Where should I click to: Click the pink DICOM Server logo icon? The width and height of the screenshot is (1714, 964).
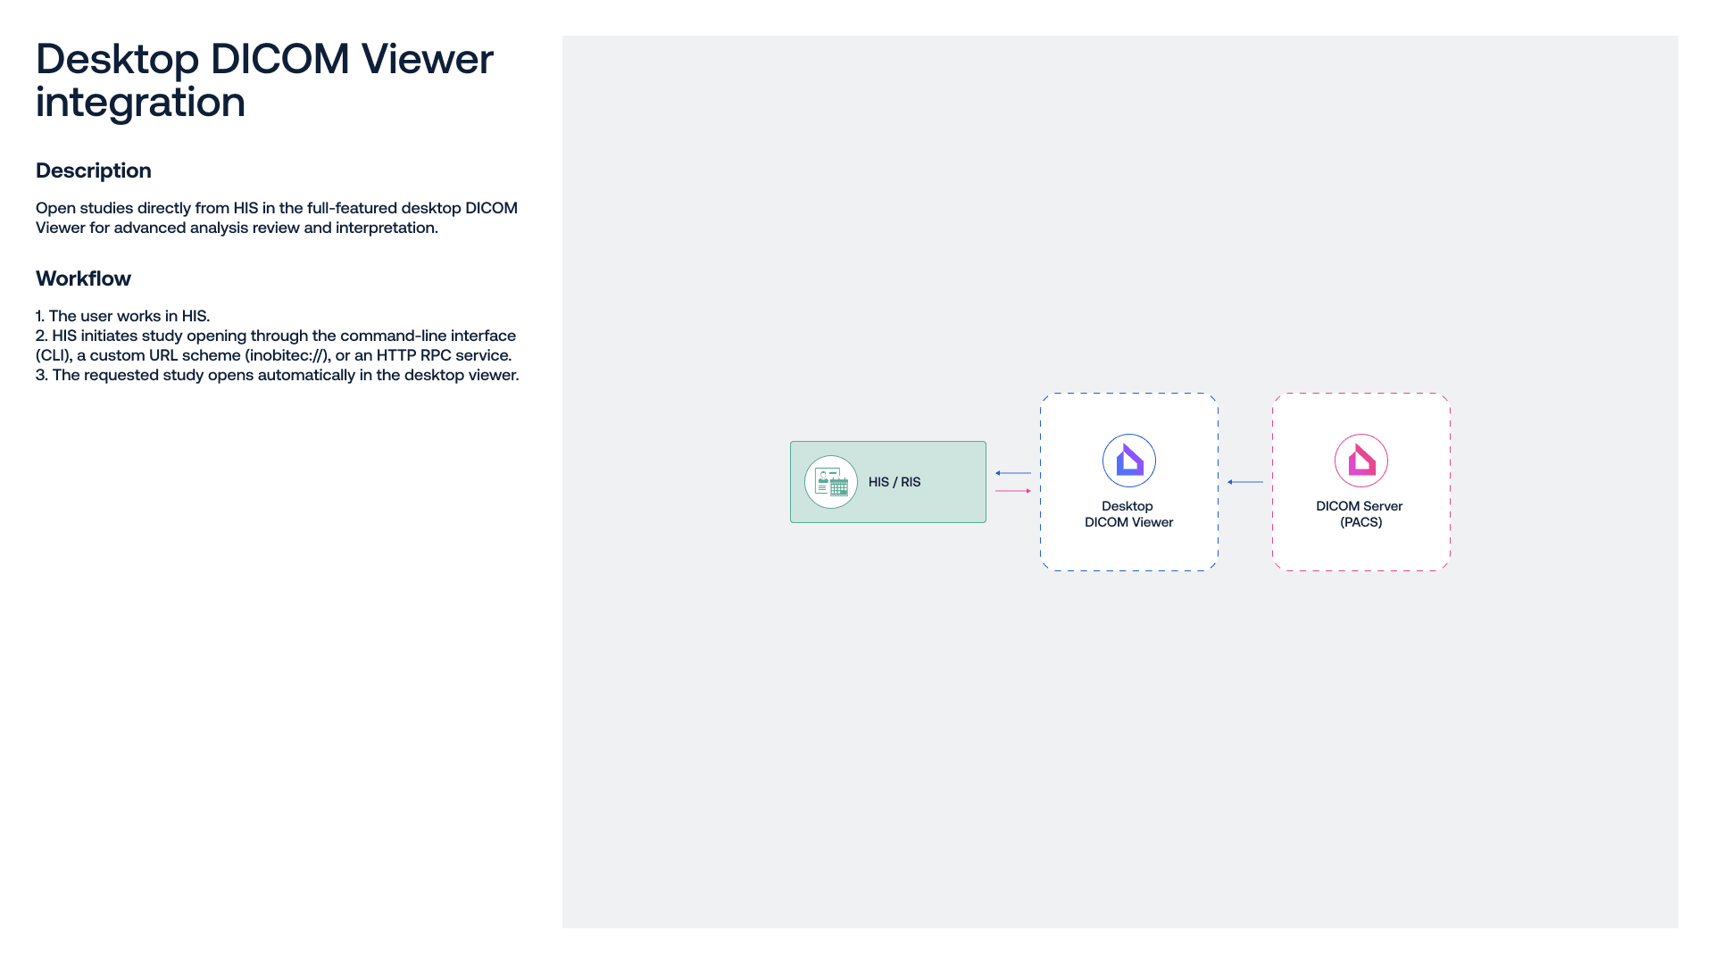(1361, 461)
